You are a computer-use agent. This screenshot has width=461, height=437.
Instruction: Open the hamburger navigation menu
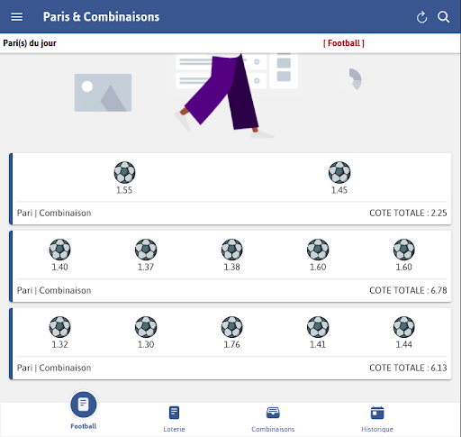17,17
